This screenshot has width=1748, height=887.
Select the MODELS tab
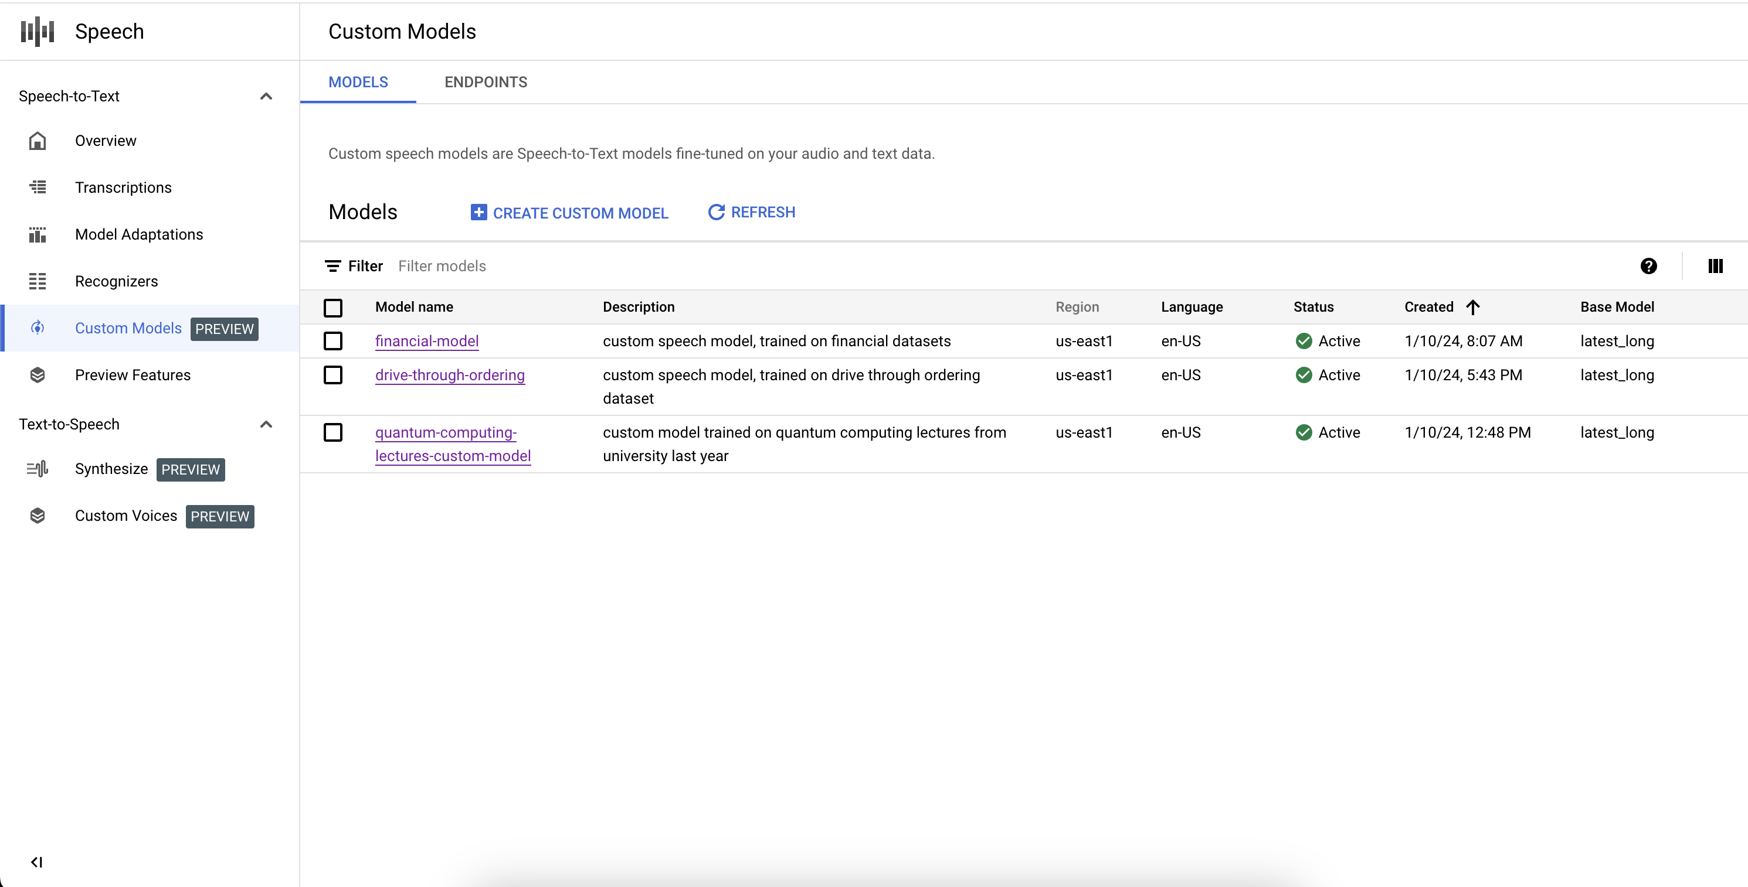pos(359,81)
